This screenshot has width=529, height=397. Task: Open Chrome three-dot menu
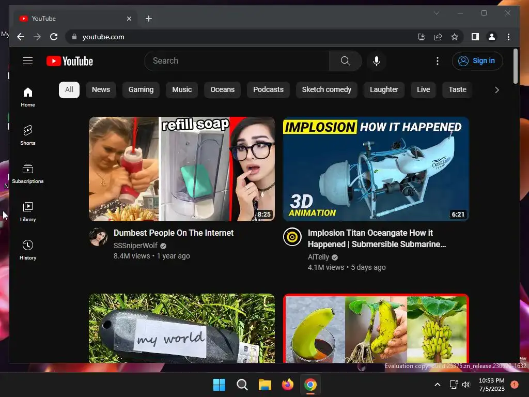[x=508, y=37]
